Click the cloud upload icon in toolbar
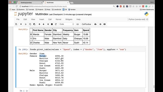 [x=95, y=24]
